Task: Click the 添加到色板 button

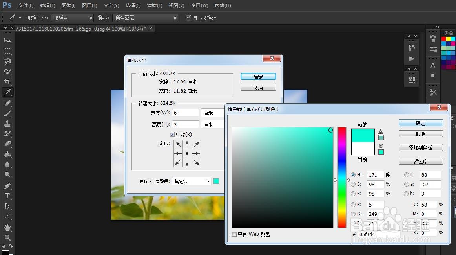Action: coord(420,147)
